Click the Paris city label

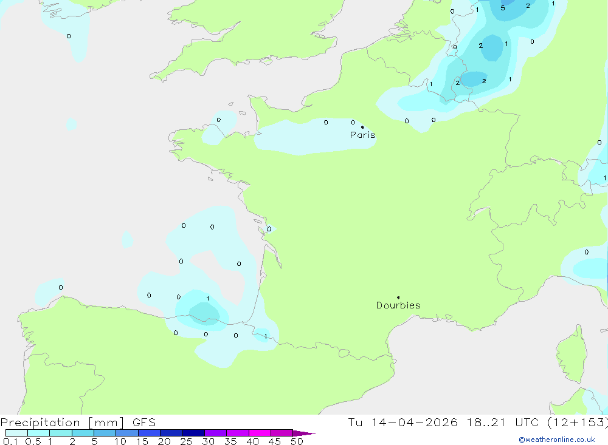362,135
